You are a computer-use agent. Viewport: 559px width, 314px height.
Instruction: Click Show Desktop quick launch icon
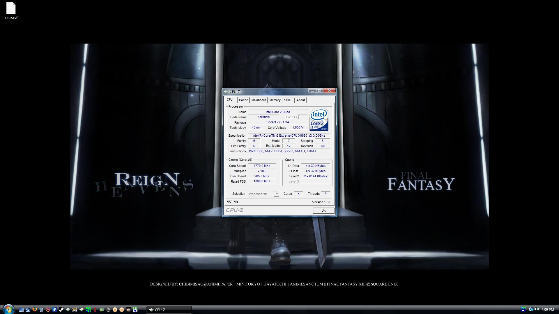(21, 310)
